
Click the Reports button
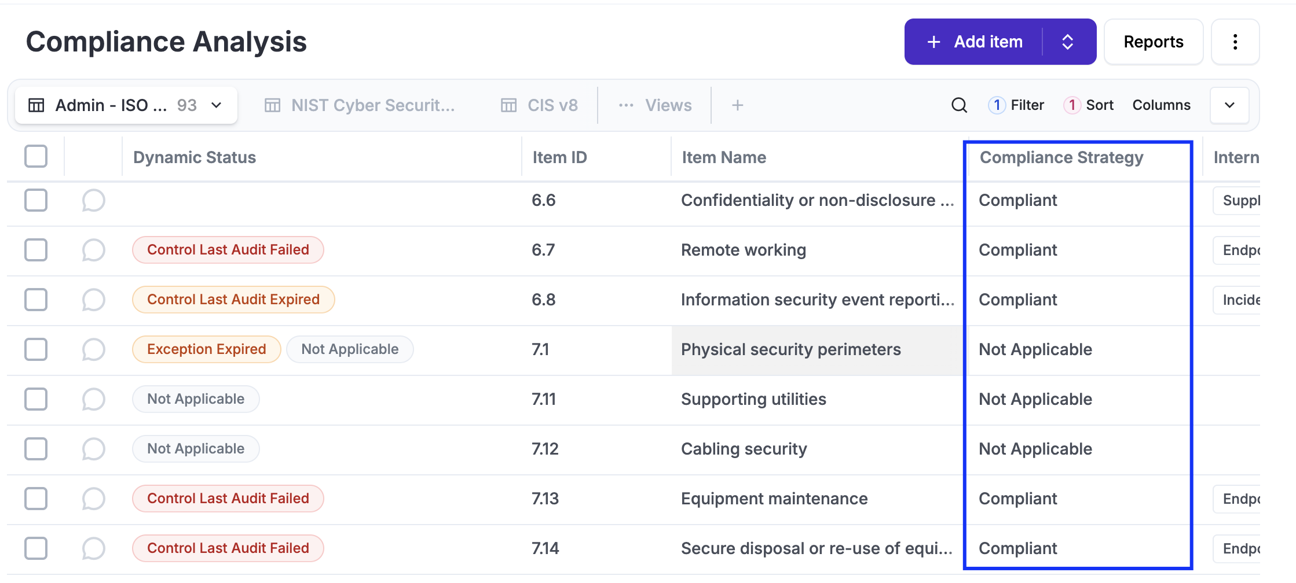pos(1153,42)
